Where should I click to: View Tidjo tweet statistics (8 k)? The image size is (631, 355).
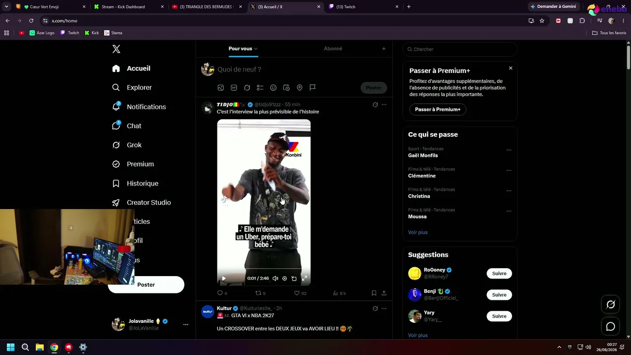(339, 293)
